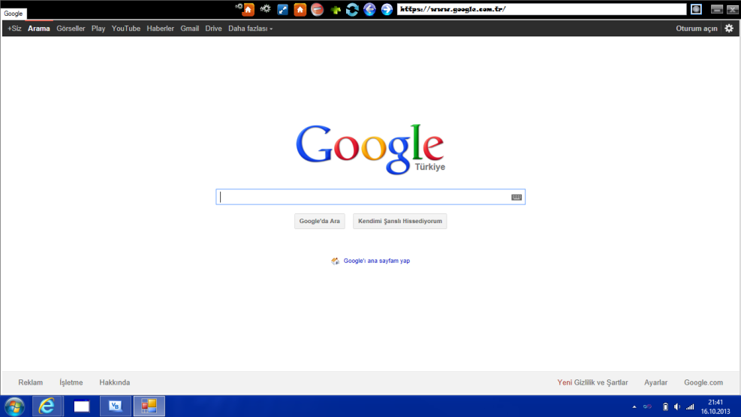Click the Google'da Ara button
The width and height of the screenshot is (741, 417).
319,221
